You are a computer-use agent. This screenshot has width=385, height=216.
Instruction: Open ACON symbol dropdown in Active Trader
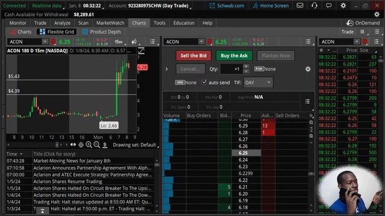[202, 41]
